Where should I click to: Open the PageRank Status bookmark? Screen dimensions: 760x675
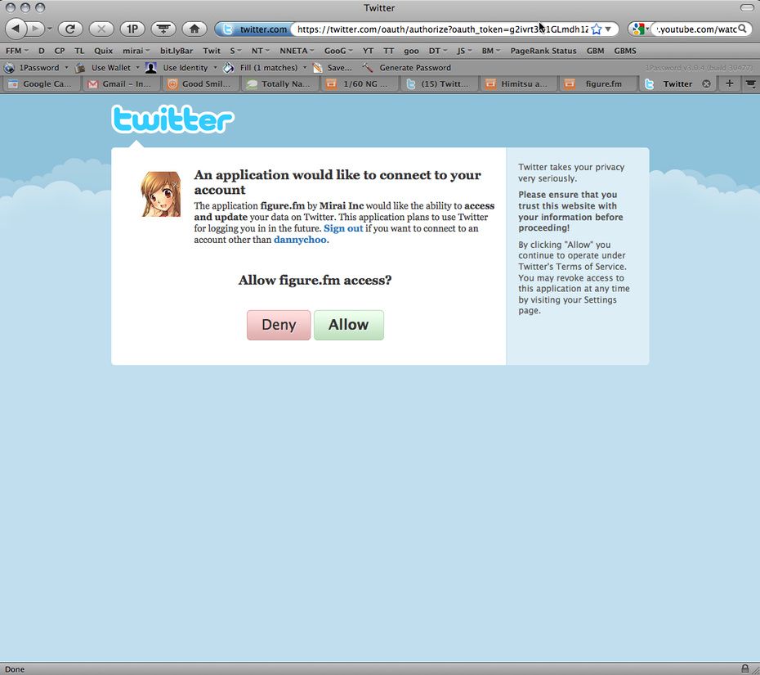point(543,51)
